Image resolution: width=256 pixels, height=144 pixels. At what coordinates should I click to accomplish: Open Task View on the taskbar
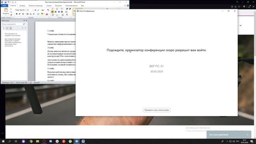click(16, 141)
